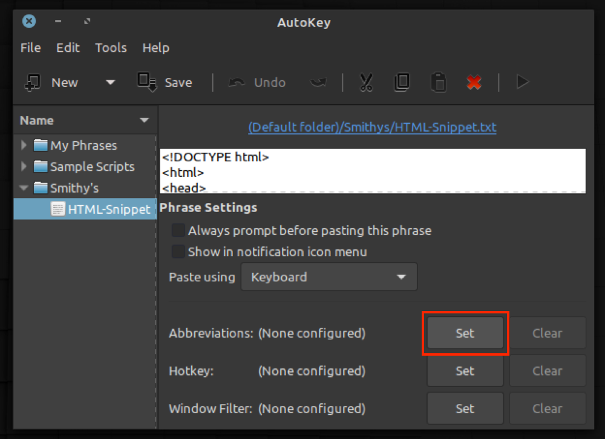Click the Smithy's folder icon
Viewport: 605px width, 439px height.
[x=41, y=188]
